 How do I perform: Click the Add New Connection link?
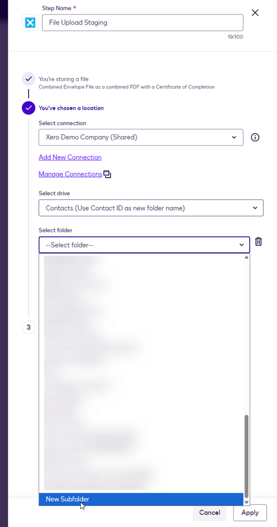(70, 157)
